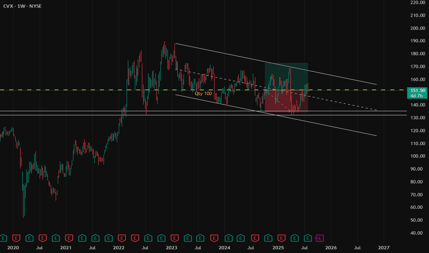Open the green earnings marker for April 2023
This screenshot has width=429, height=253.
188,238
